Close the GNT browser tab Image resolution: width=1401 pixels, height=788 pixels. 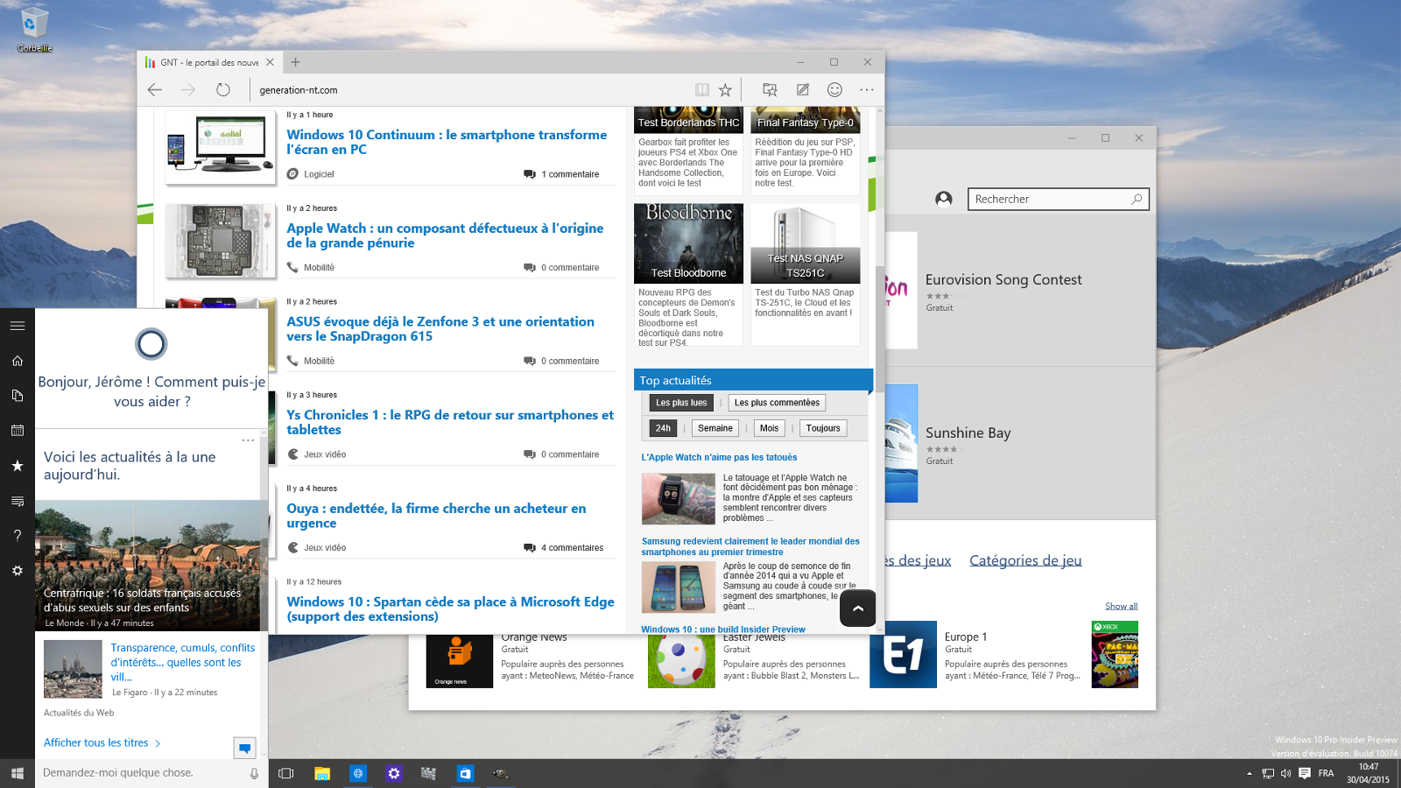click(x=270, y=62)
